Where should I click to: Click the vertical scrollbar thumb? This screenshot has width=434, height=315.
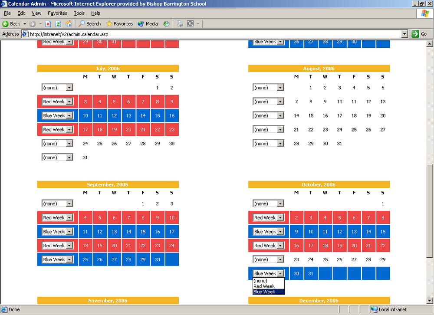pyautogui.click(x=430, y=211)
